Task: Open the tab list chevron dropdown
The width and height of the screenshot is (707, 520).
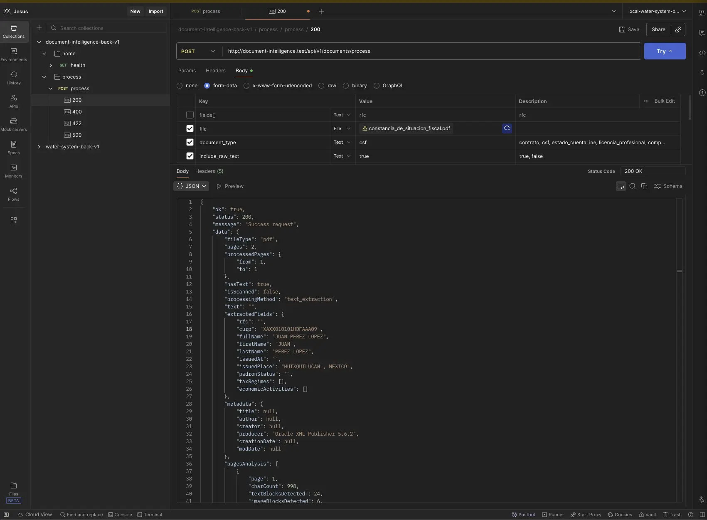Action: click(614, 11)
